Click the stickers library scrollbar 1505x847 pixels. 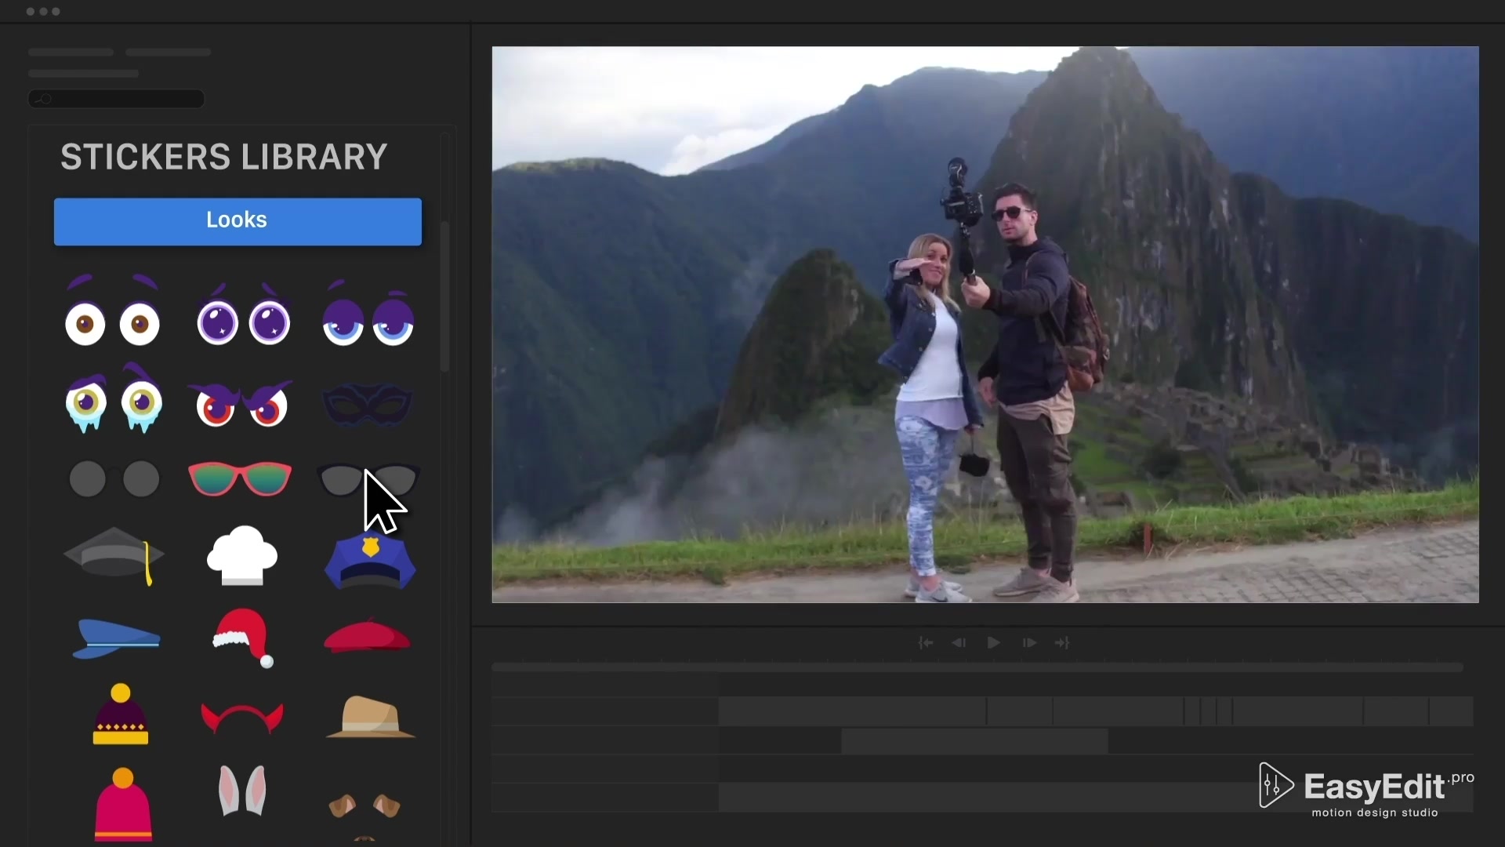tap(444, 296)
